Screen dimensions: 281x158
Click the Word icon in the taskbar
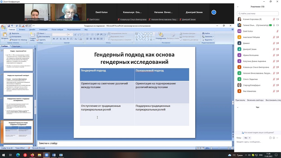point(54,155)
